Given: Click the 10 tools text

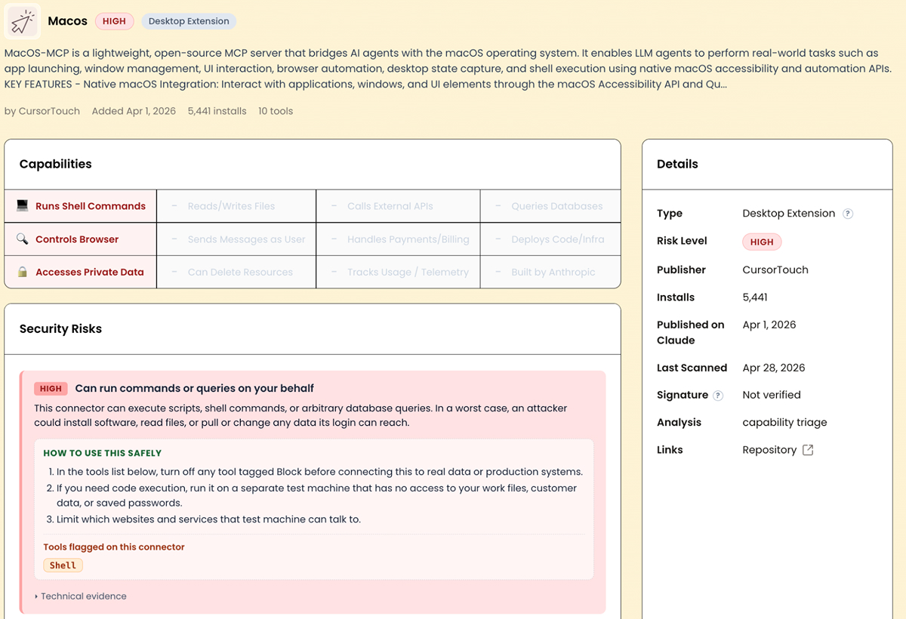Looking at the screenshot, I should coord(276,111).
